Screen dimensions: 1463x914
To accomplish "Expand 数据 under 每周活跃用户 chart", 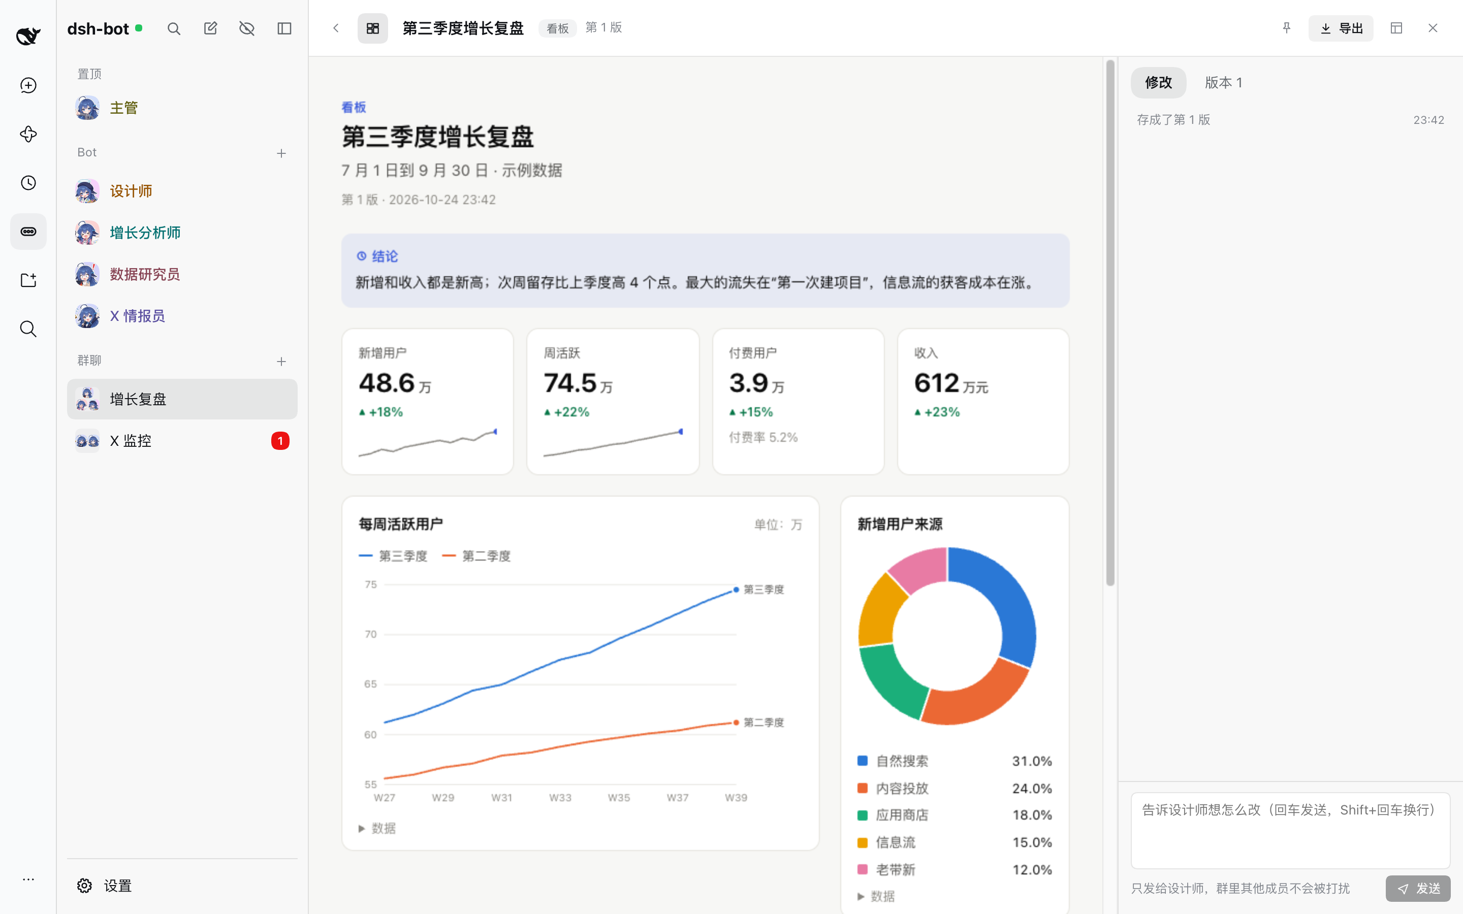I will click(377, 828).
